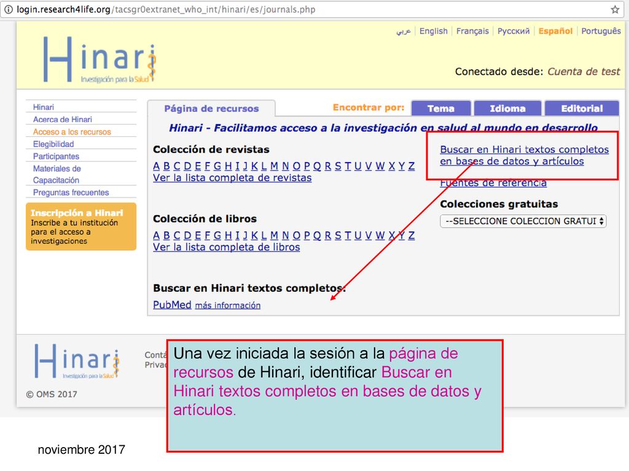The height and width of the screenshot is (471, 629).
Task: Open Elegibilidad in the sidebar
Action: point(53,144)
